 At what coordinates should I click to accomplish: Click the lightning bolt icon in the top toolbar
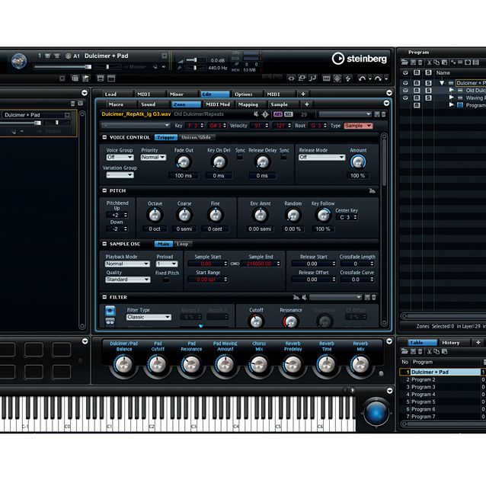(348, 78)
